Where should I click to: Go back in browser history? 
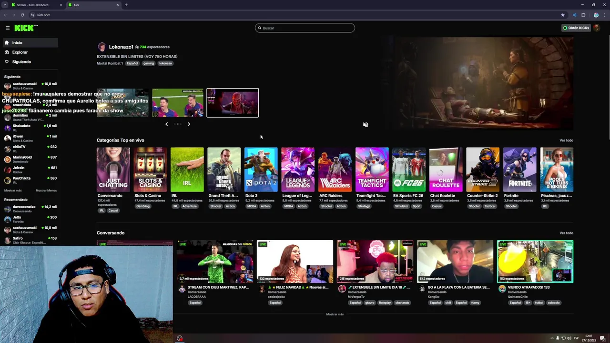point(5,15)
